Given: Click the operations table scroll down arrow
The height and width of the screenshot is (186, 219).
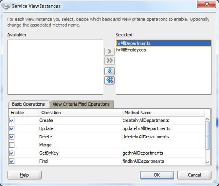Looking at the screenshot, I should (207, 162).
